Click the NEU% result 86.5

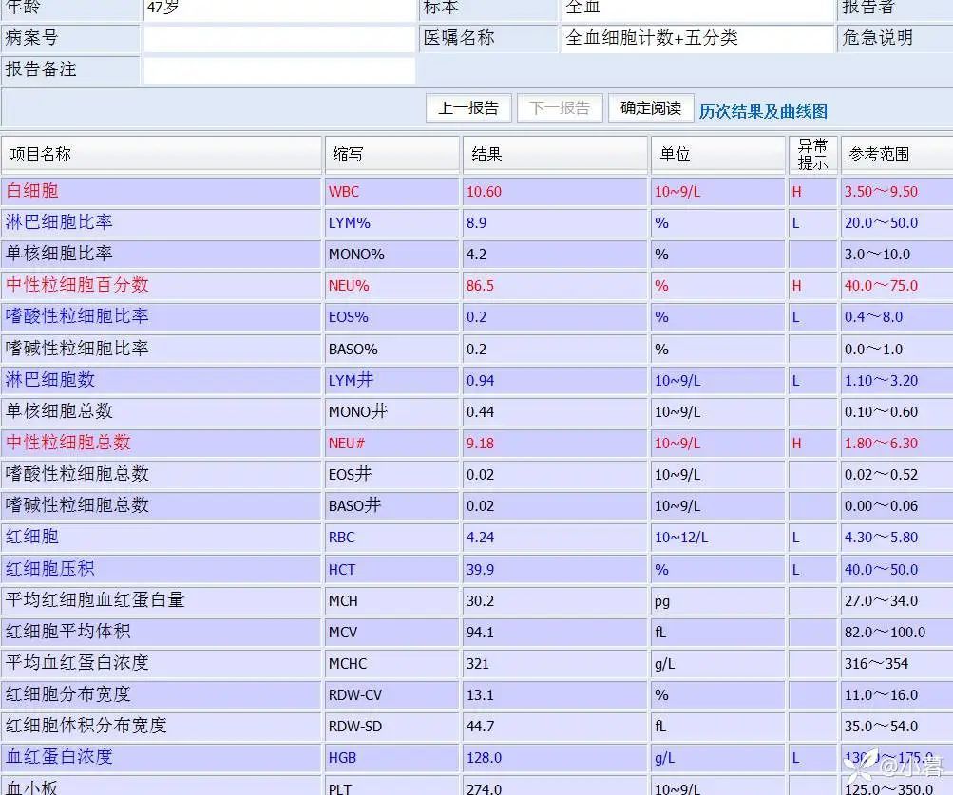pos(480,286)
